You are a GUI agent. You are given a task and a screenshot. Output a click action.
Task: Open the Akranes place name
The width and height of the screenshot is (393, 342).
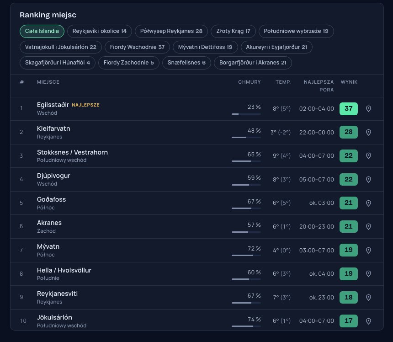[x=49, y=223]
